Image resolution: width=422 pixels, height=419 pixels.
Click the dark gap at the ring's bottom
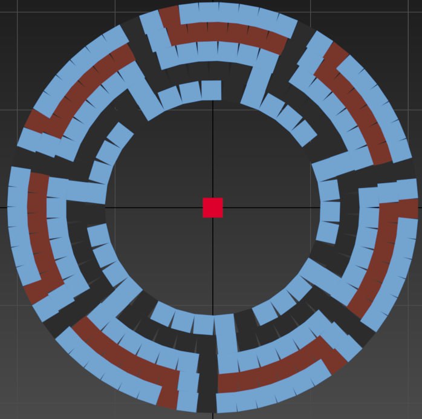click(x=207, y=387)
